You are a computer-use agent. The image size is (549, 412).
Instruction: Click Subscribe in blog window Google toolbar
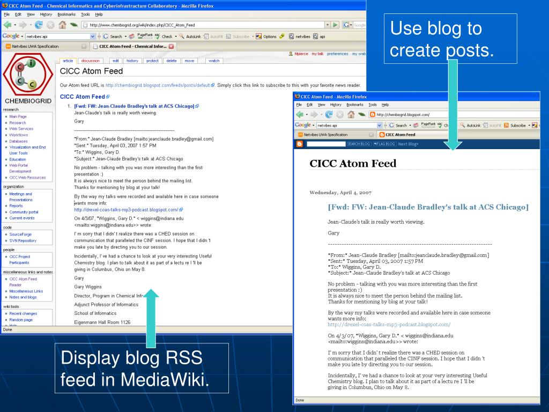(515, 126)
